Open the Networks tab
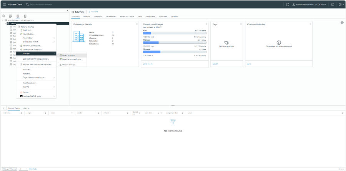The image size is (346, 171). click(163, 17)
